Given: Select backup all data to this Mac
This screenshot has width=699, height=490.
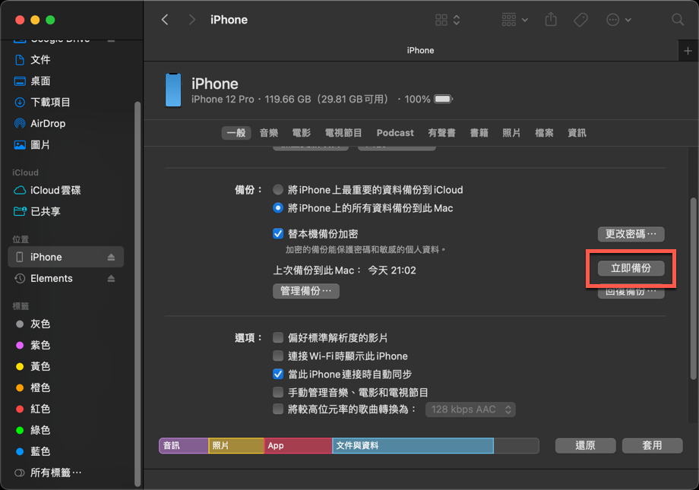Looking at the screenshot, I should click(278, 208).
